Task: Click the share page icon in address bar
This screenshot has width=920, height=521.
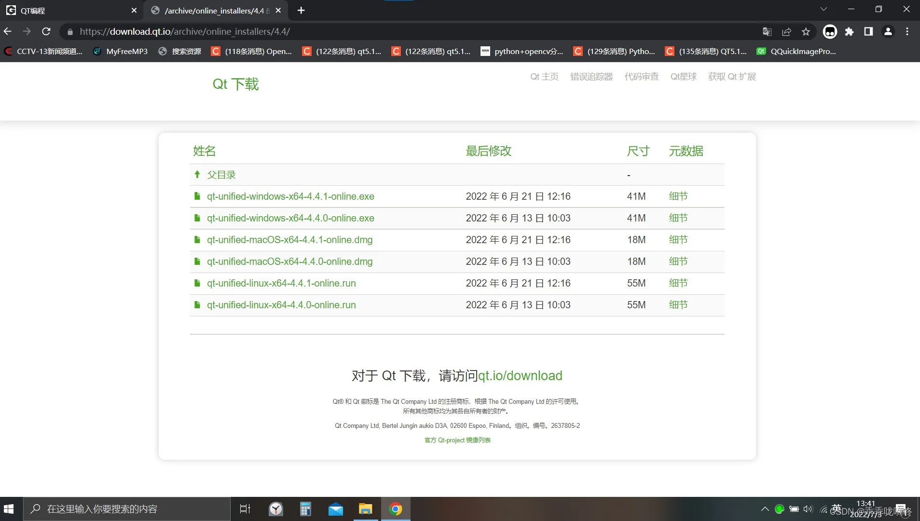Action: click(x=786, y=31)
